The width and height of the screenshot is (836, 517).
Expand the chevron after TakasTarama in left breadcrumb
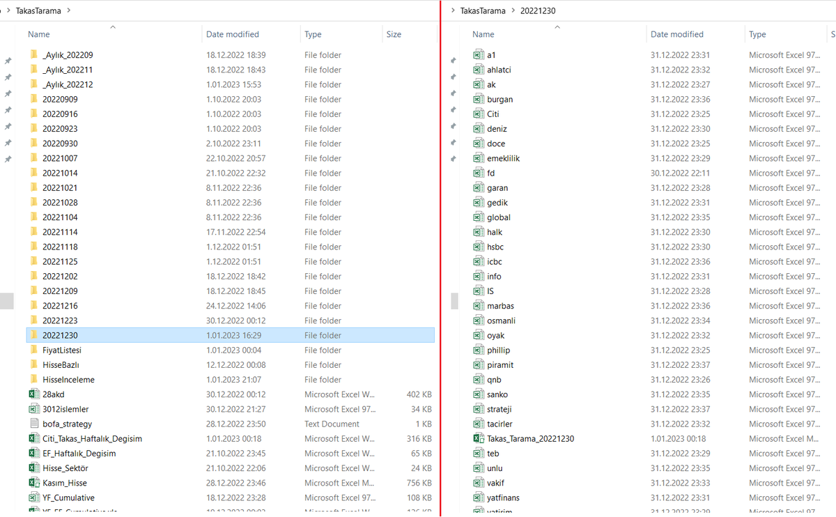click(69, 11)
